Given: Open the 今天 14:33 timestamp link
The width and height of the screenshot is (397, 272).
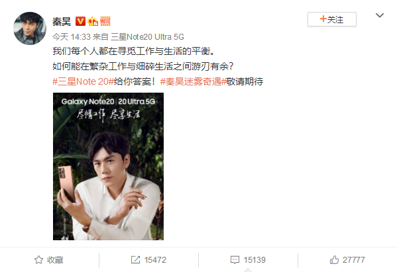Looking at the screenshot, I should click(x=72, y=37).
